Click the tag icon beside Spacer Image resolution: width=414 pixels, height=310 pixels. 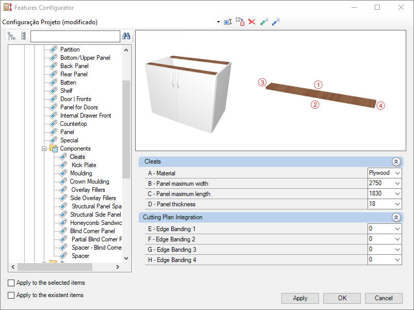63,256
